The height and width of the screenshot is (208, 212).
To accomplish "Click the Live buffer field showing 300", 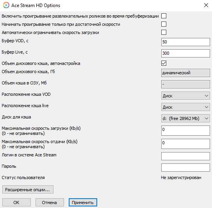I will tap(185, 53).
